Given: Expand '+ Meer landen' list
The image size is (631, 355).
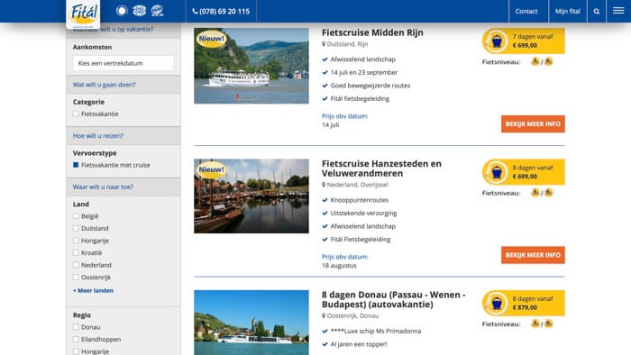Looking at the screenshot, I should click(x=93, y=290).
